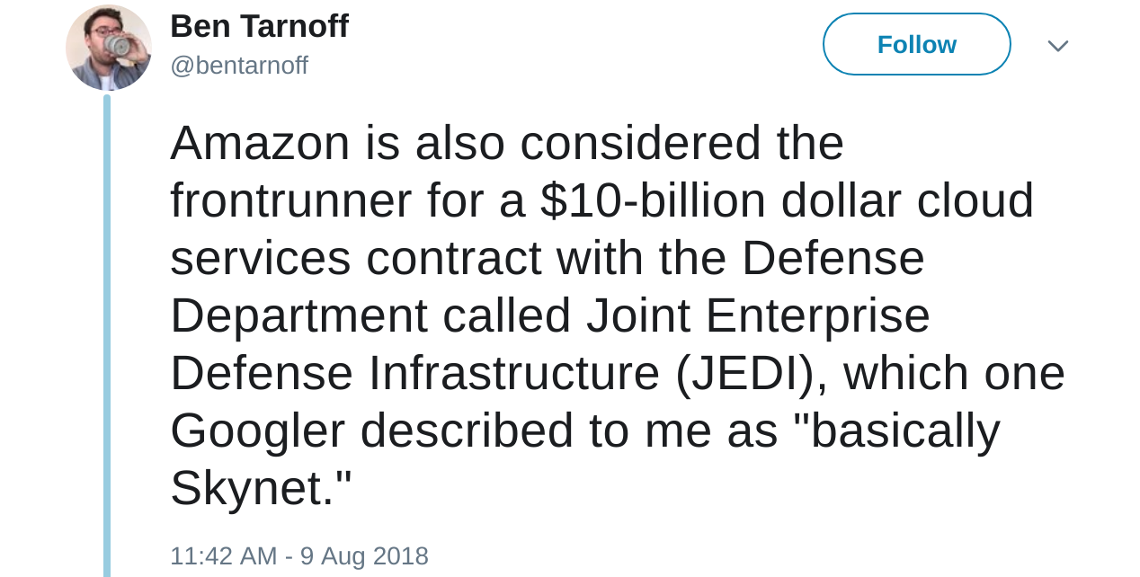Click the quoted word "basically" in the tweet
1140x577 pixels.
902,431
